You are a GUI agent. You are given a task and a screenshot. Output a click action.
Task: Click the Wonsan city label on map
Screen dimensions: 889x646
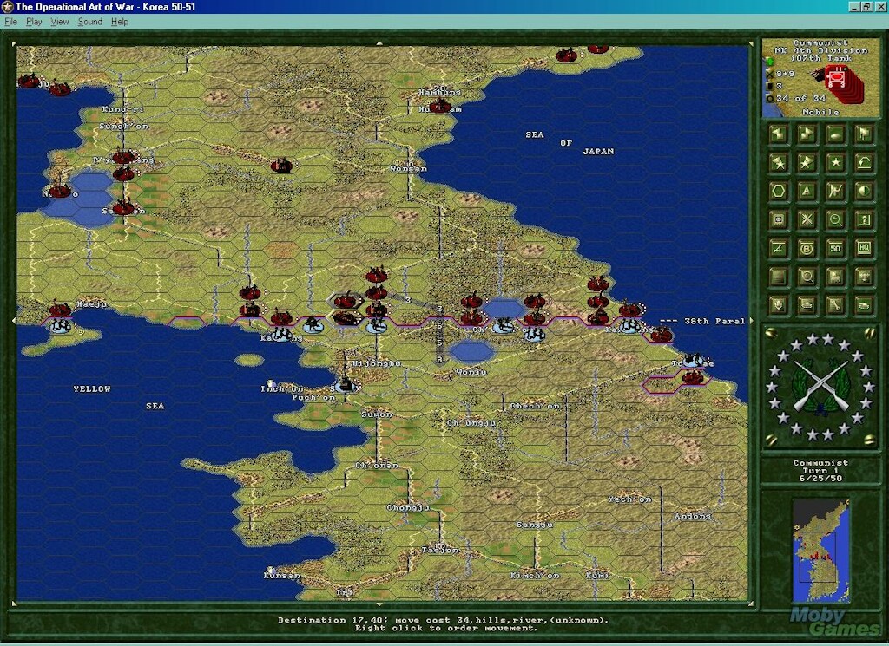(x=409, y=168)
